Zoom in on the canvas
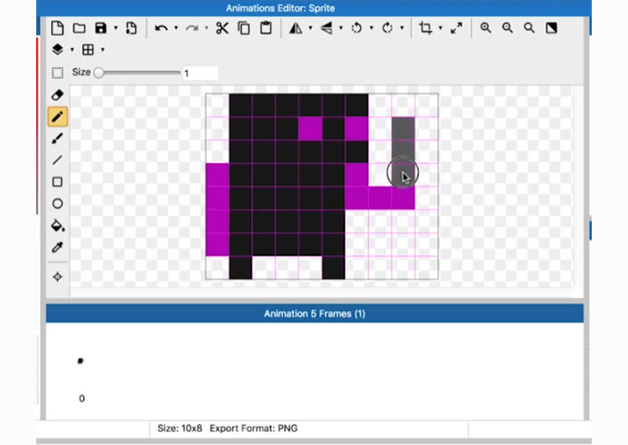628x445 pixels. point(486,28)
